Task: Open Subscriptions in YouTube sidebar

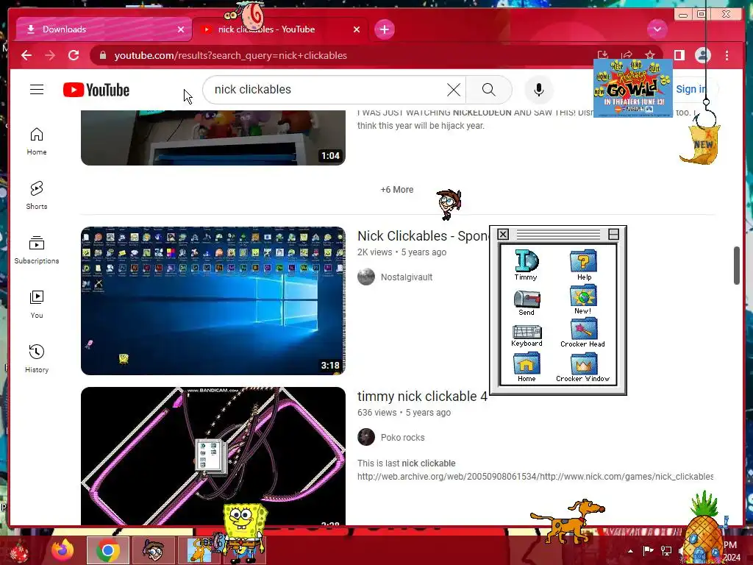Action: point(37,250)
